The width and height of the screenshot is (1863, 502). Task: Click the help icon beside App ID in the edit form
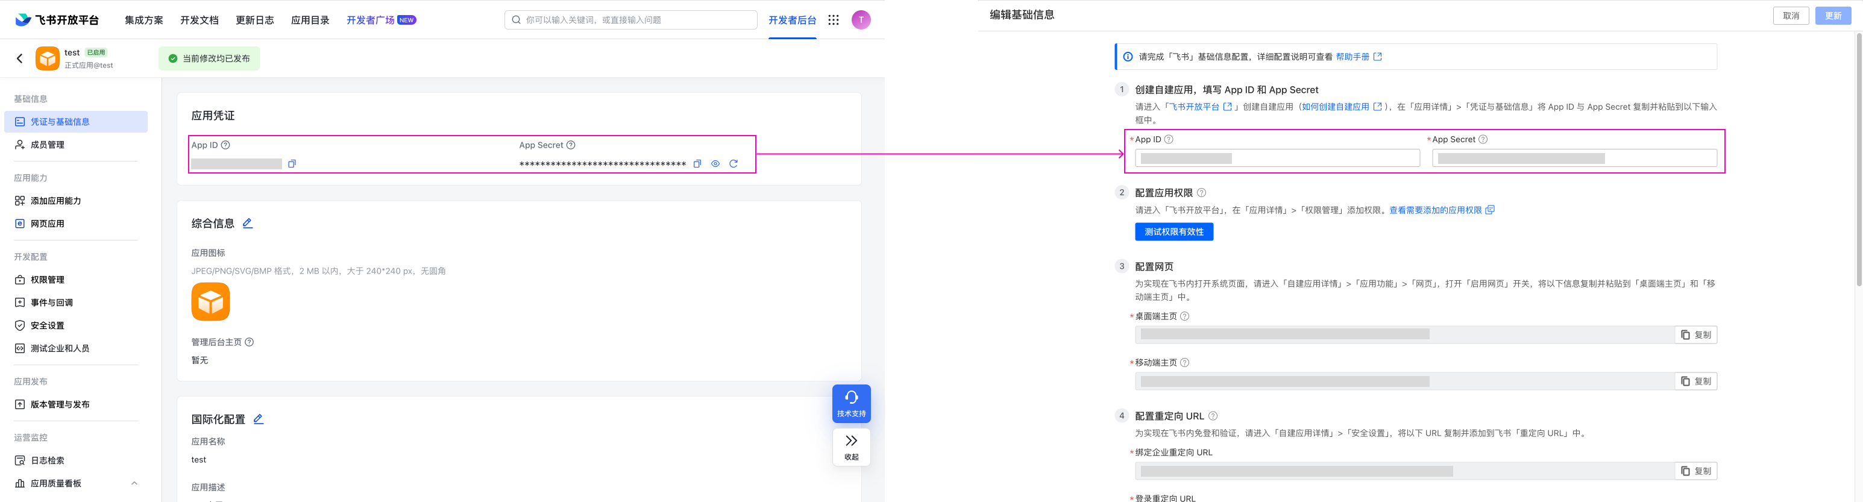coord(1169,139)
